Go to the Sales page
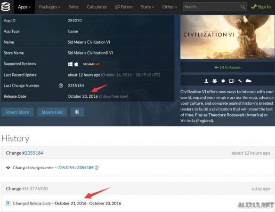The width and height of the screenshot is (275, 212). tap(73, 7)
